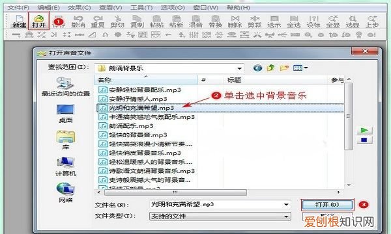Viewport: 391px width, 234px height.
Task: Click the 删除 (Delete) toolbar icon
Action: click(x=235, y=21)
